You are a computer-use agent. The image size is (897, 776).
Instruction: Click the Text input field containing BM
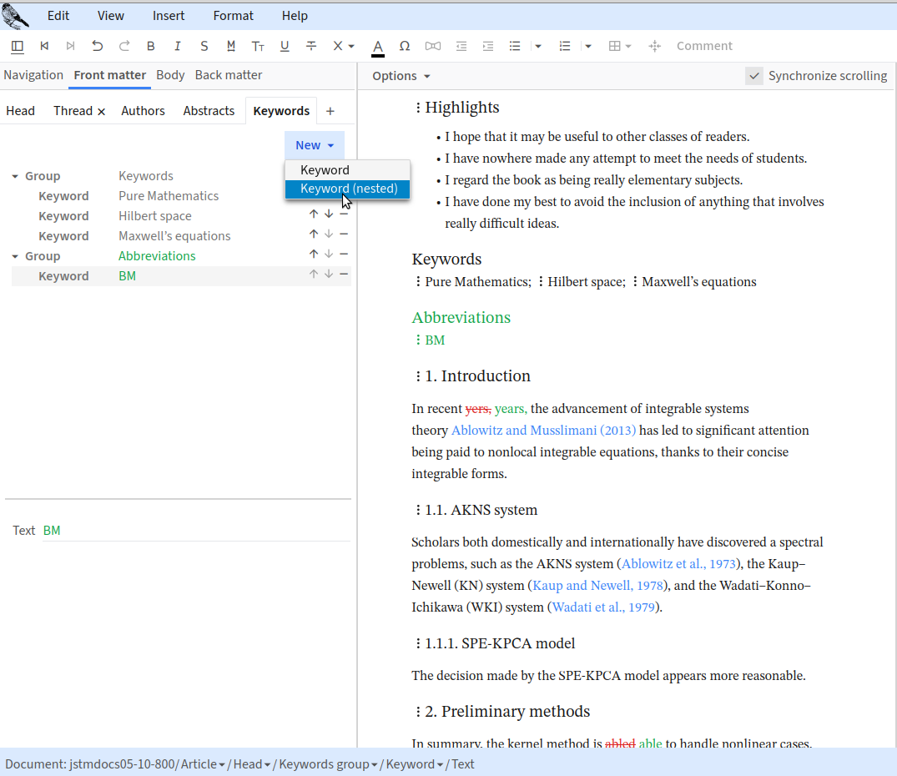pos(195,531)
